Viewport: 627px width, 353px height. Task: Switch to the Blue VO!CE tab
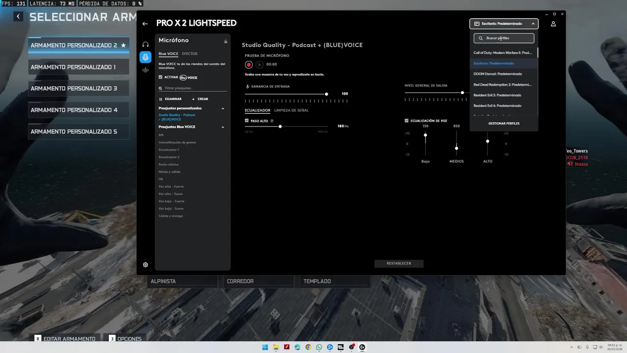coord(168,53)
